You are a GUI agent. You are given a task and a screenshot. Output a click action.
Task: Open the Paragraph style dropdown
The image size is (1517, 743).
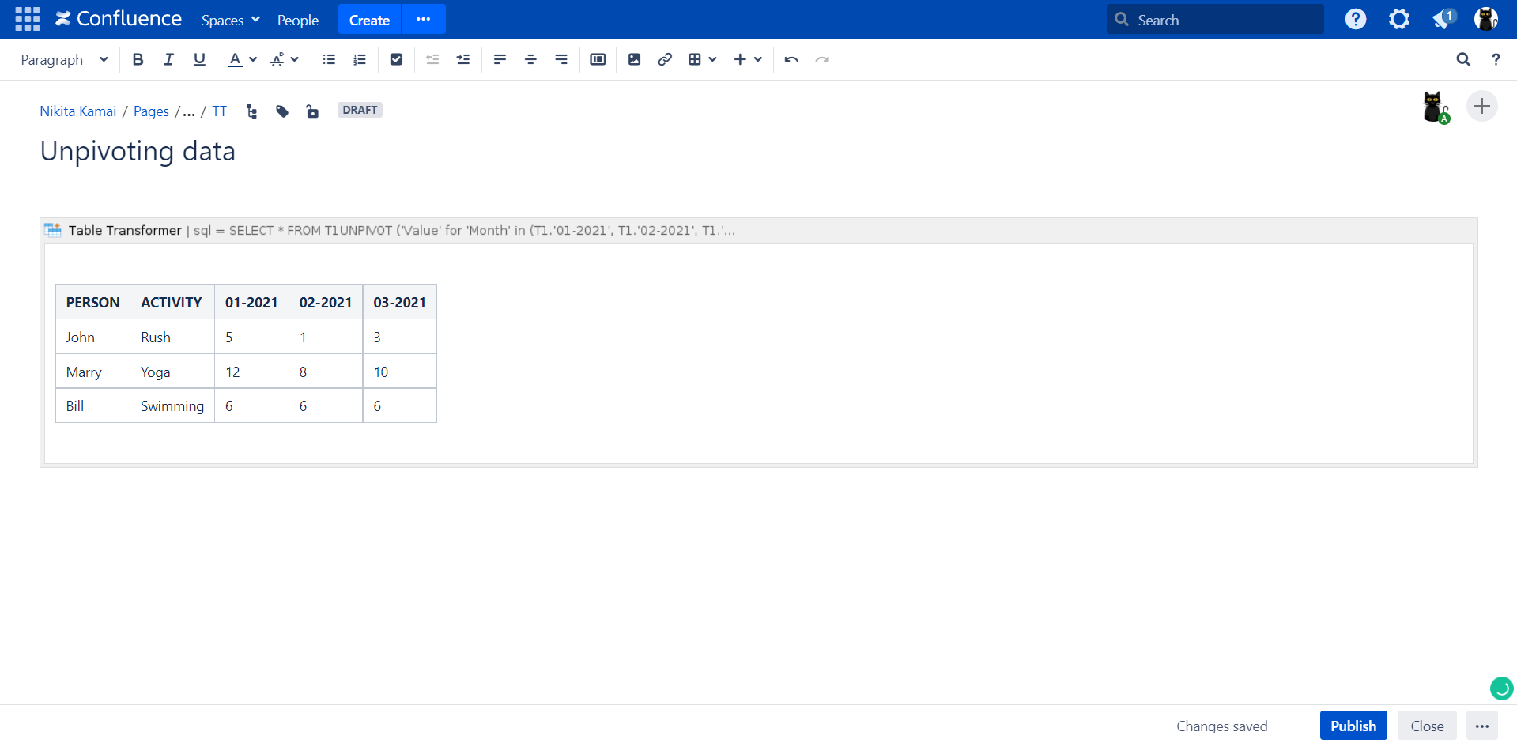(x=64, y=59)
